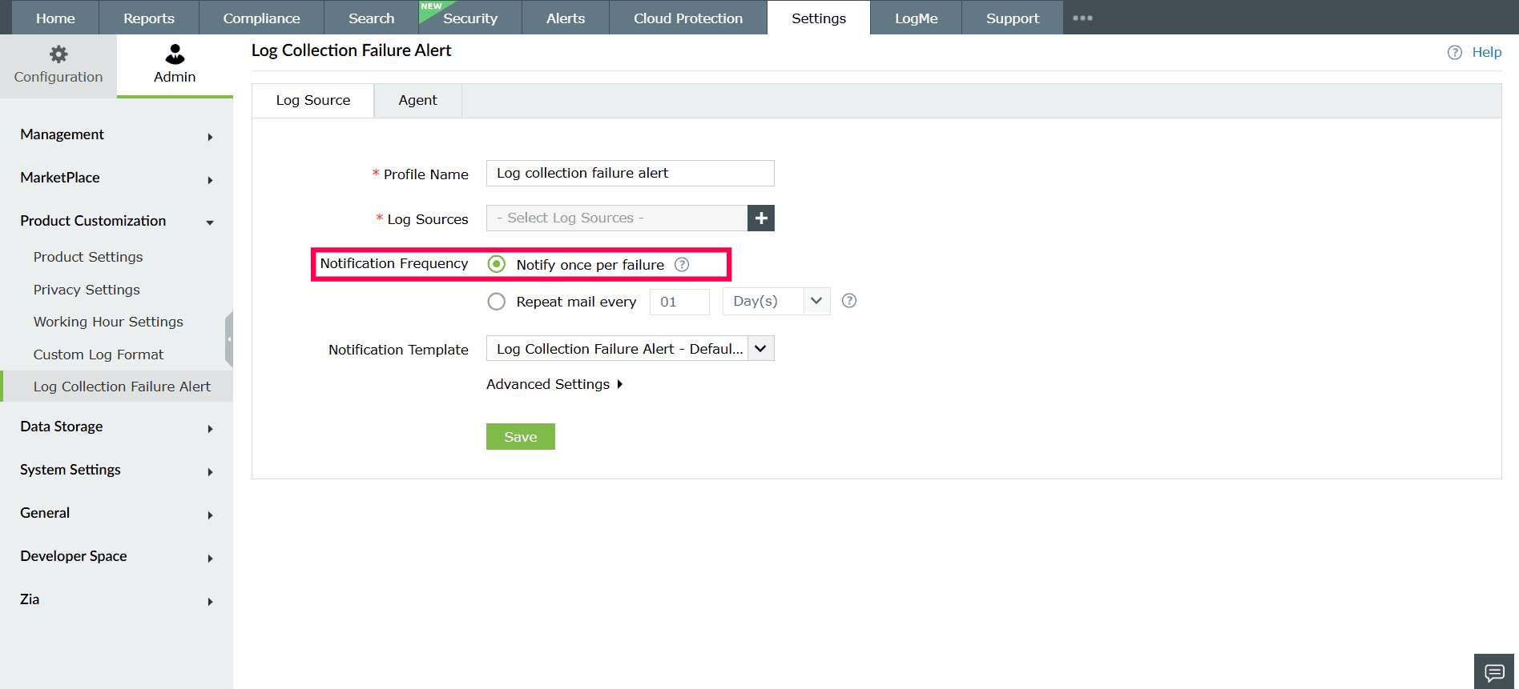Open the Cloud Protection tab
1519x689 pixels.
[x=688, y=18]
